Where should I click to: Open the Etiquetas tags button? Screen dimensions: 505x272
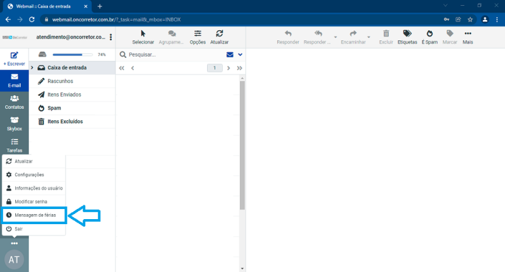(407, 37)
